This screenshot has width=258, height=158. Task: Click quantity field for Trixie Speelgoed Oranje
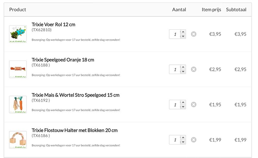[175, 69]
